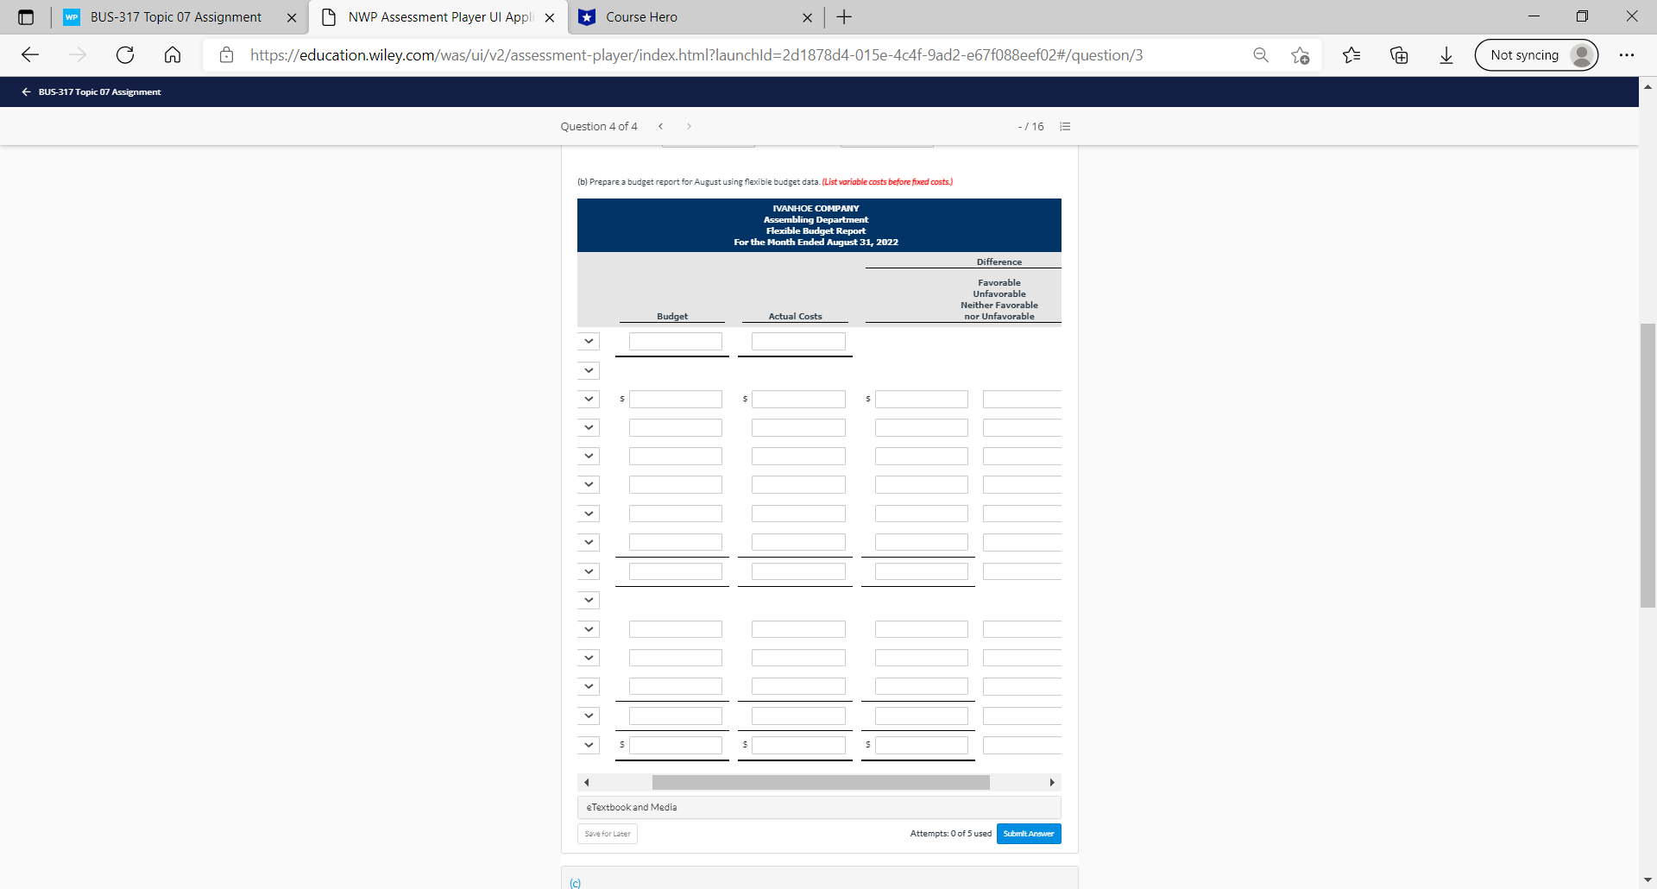Expand the first account selection dropdown
This screenshot has height=889, width=1657.
[x=588, y=341]
